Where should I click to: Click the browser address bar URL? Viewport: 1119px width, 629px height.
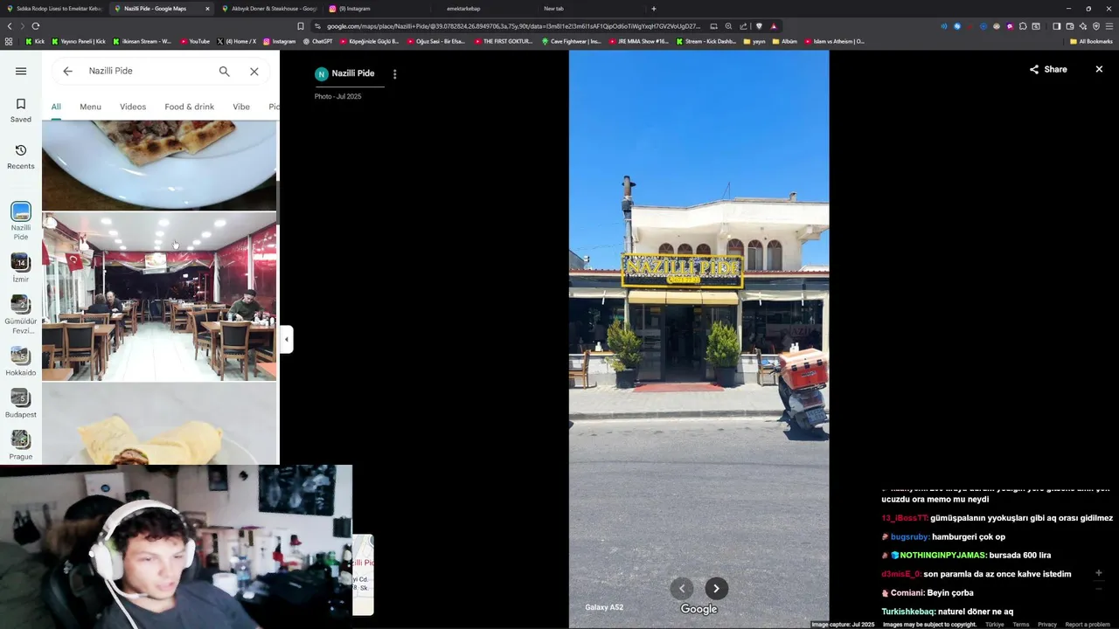click(x=514, y=26)
